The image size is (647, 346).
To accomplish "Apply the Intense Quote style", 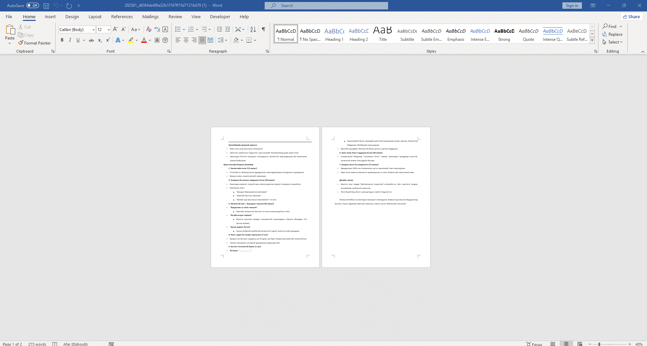I will 553,34.
